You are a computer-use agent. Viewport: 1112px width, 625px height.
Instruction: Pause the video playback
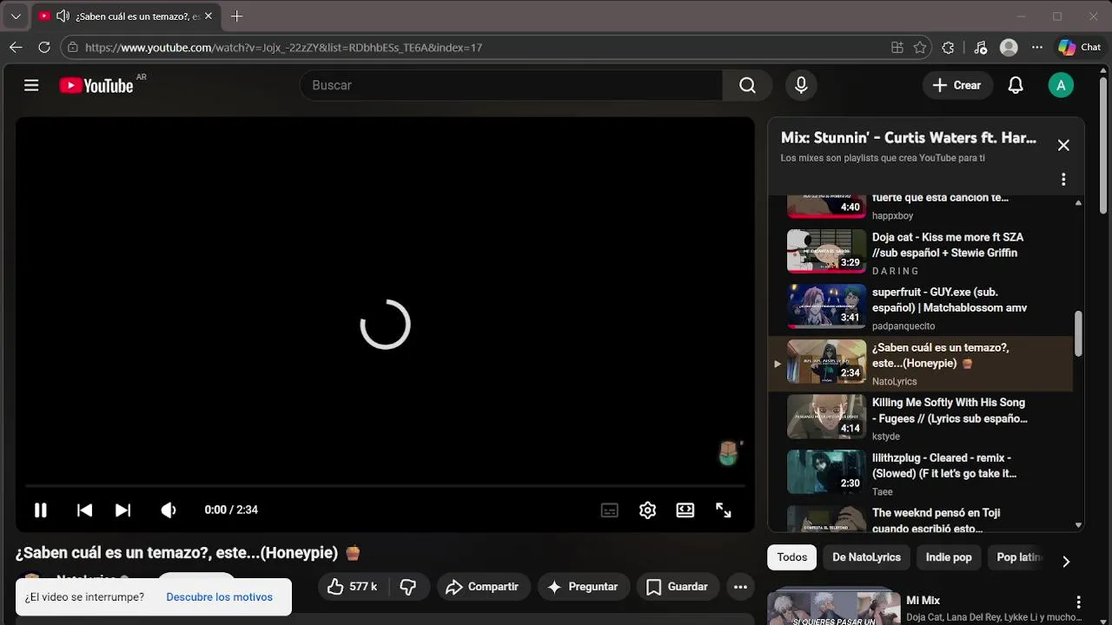40,510
